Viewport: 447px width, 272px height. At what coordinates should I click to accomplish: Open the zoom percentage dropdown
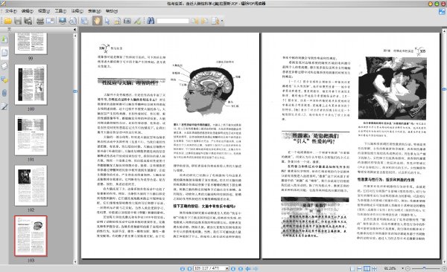[x=402, y=268]
